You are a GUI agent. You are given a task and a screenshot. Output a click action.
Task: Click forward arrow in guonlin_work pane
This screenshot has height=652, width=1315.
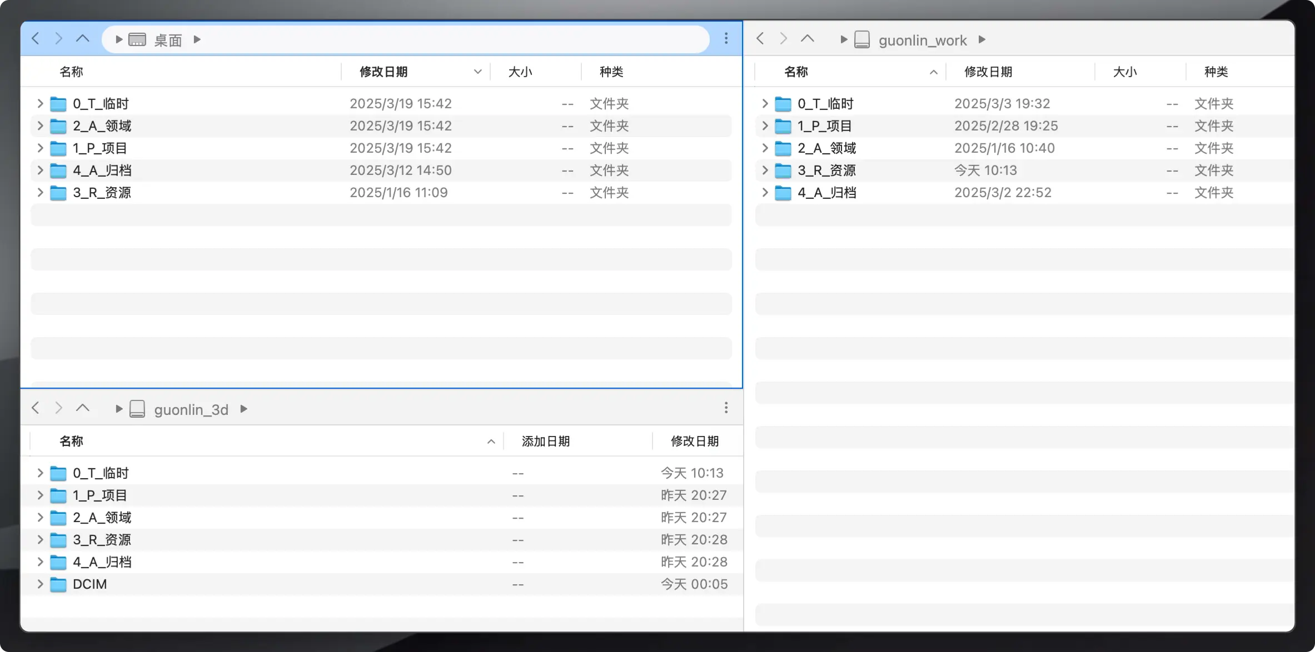tap(783, 39)
